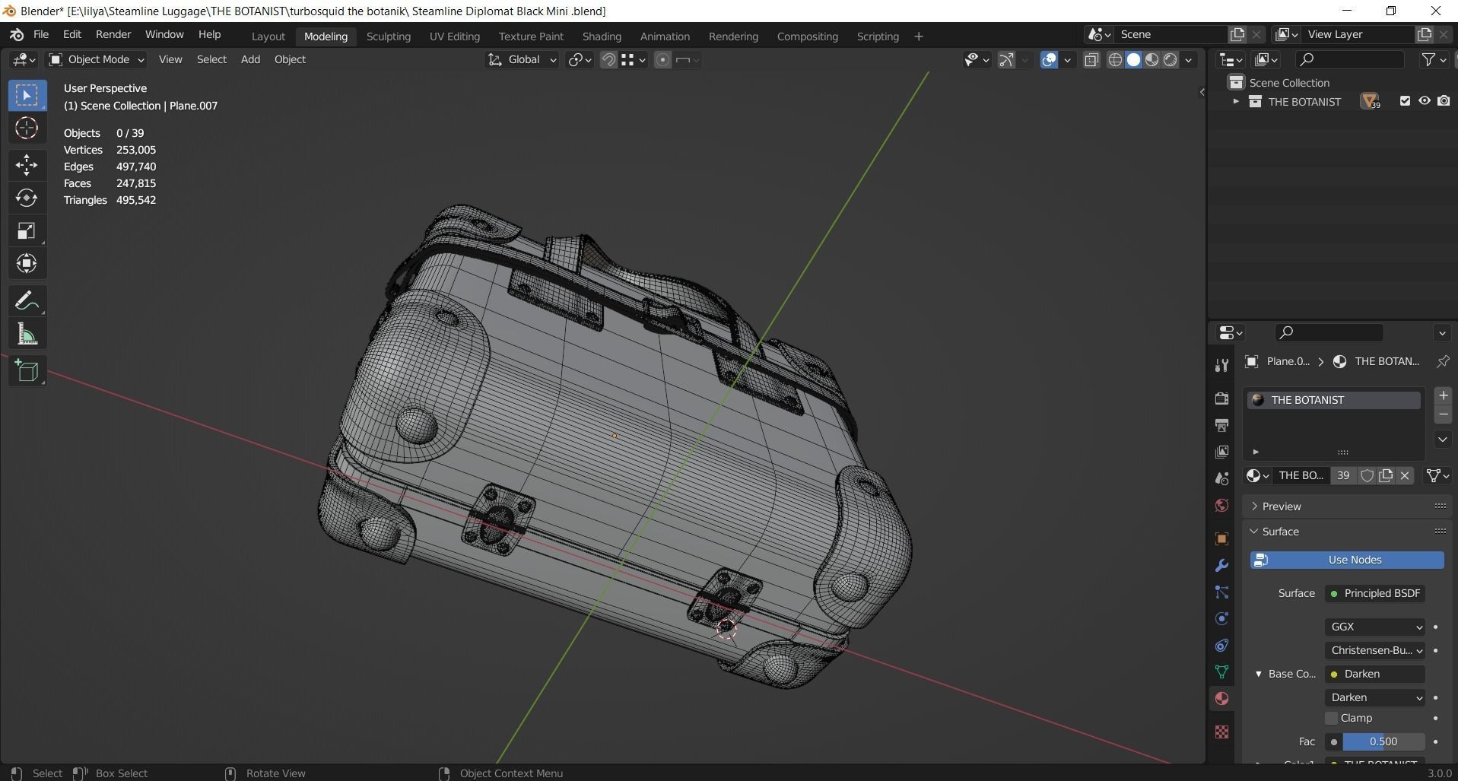Open the File menu
1458x781 pixels.
pyautogui.click(x=41, y=35)
